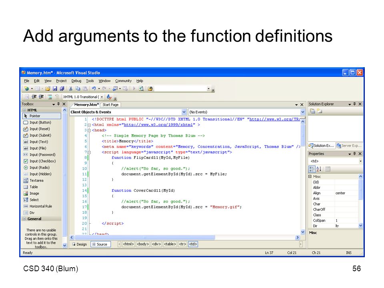Viewport: 384px width, 288px height.
Task: Pin the Solution Explorer with auto-hide icon
Action: 354,104
